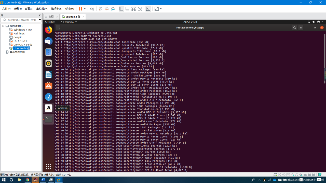Click the Activities button
Viewport: 326px width, 183px height.
(x=50, y=22)
